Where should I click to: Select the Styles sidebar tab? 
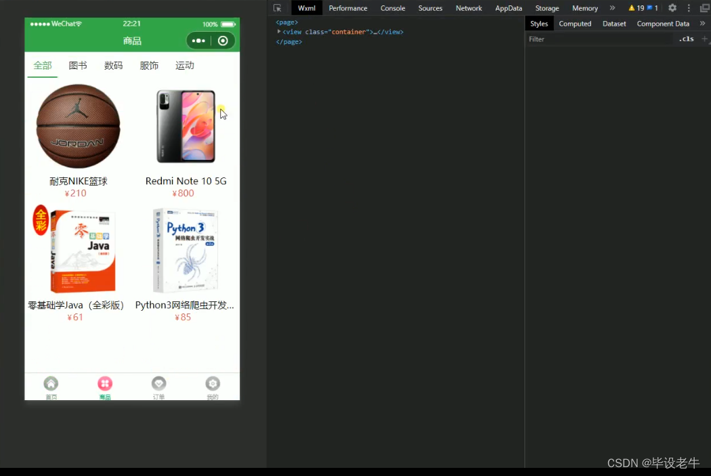[x=539, y=24]
